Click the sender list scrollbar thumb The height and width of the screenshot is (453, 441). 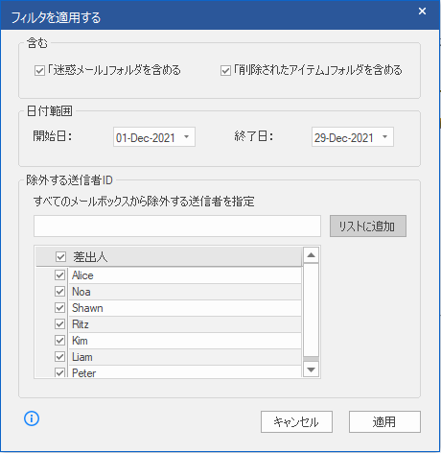(311, 310)
